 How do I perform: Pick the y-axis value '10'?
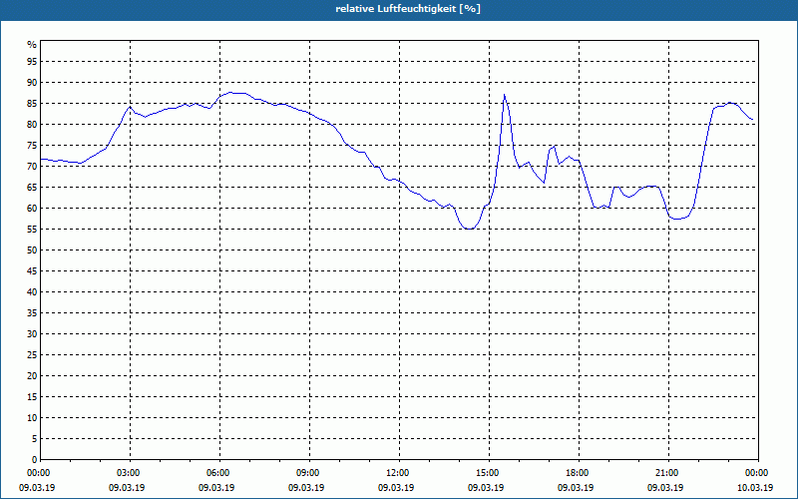click(32, 417)
